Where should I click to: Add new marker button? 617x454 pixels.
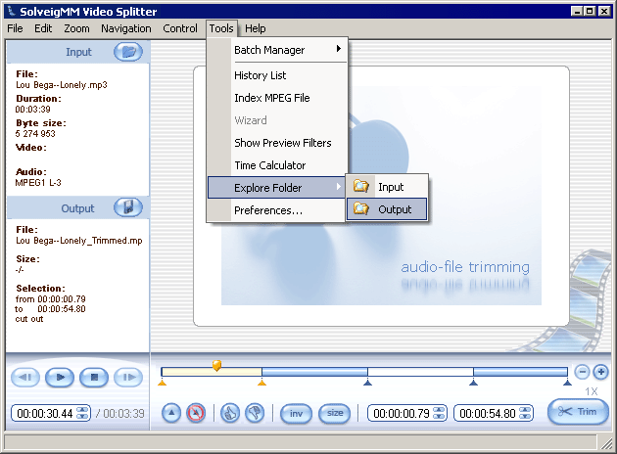coord(171,413)
